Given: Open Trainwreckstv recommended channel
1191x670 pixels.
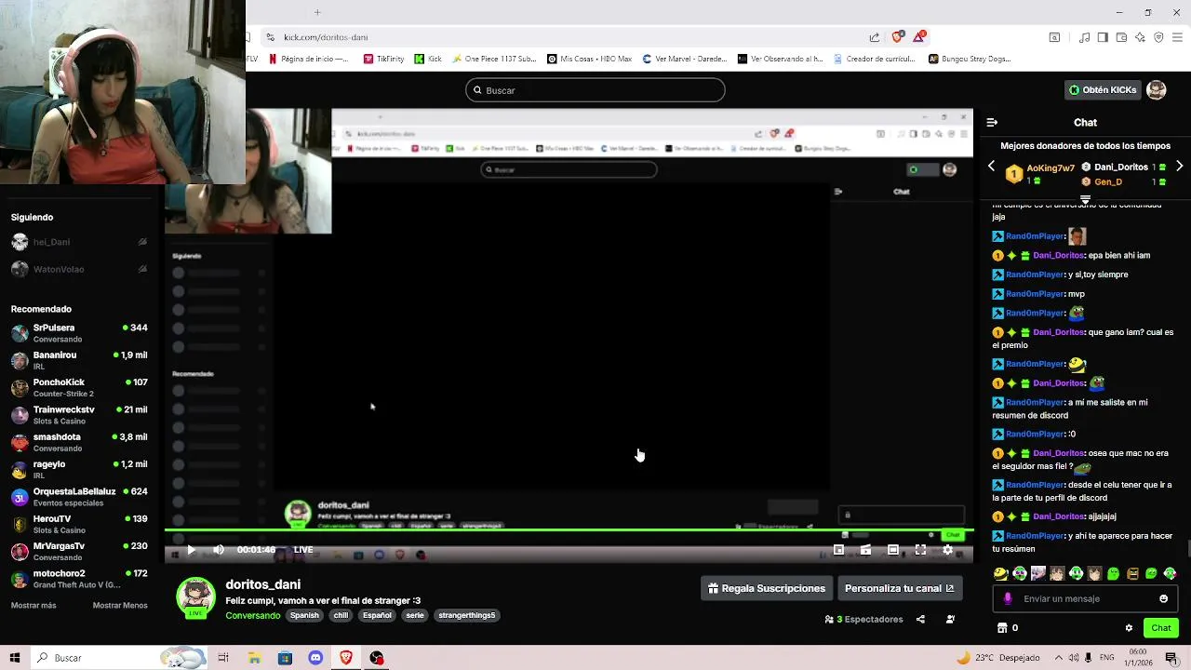Looking at the screenshot, I should point(79,415).
